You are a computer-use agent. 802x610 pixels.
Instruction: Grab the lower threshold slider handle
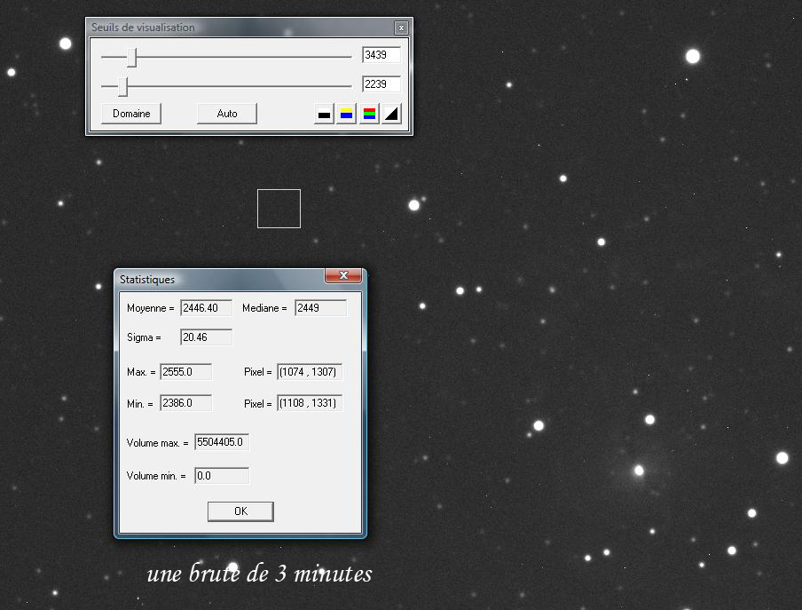pyautogui.click(x=122, y=86)
